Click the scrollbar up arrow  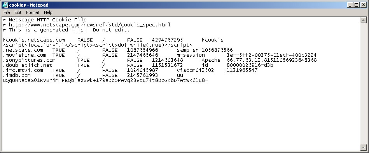[x=364, y=21]
